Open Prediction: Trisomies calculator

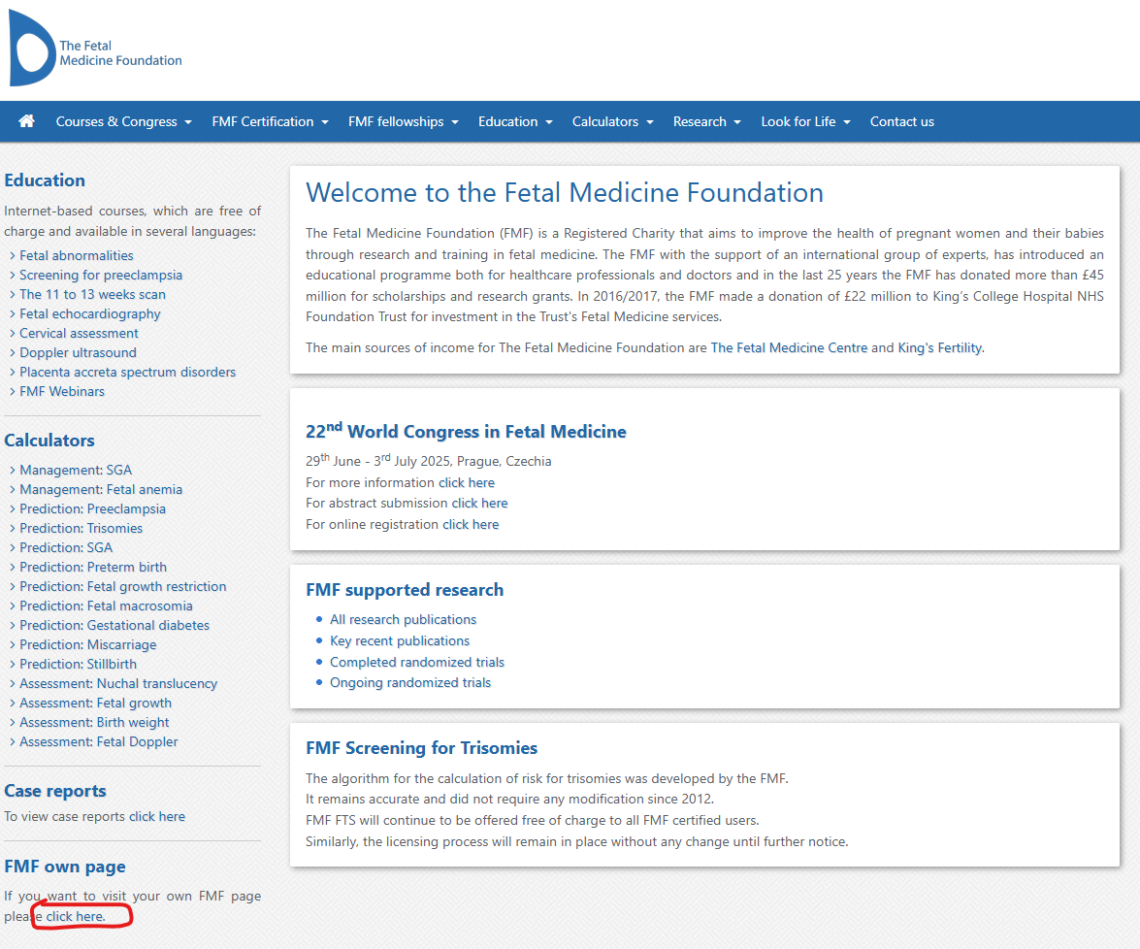pyautogui.click(x=81, y=528)
